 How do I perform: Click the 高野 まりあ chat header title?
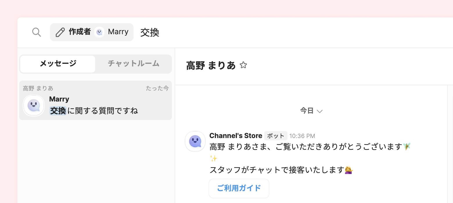coord(211,66)
